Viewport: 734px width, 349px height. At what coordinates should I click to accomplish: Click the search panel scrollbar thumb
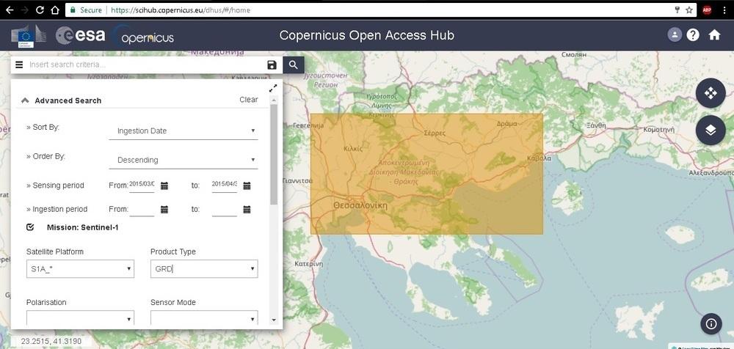[x=274, y=155]
